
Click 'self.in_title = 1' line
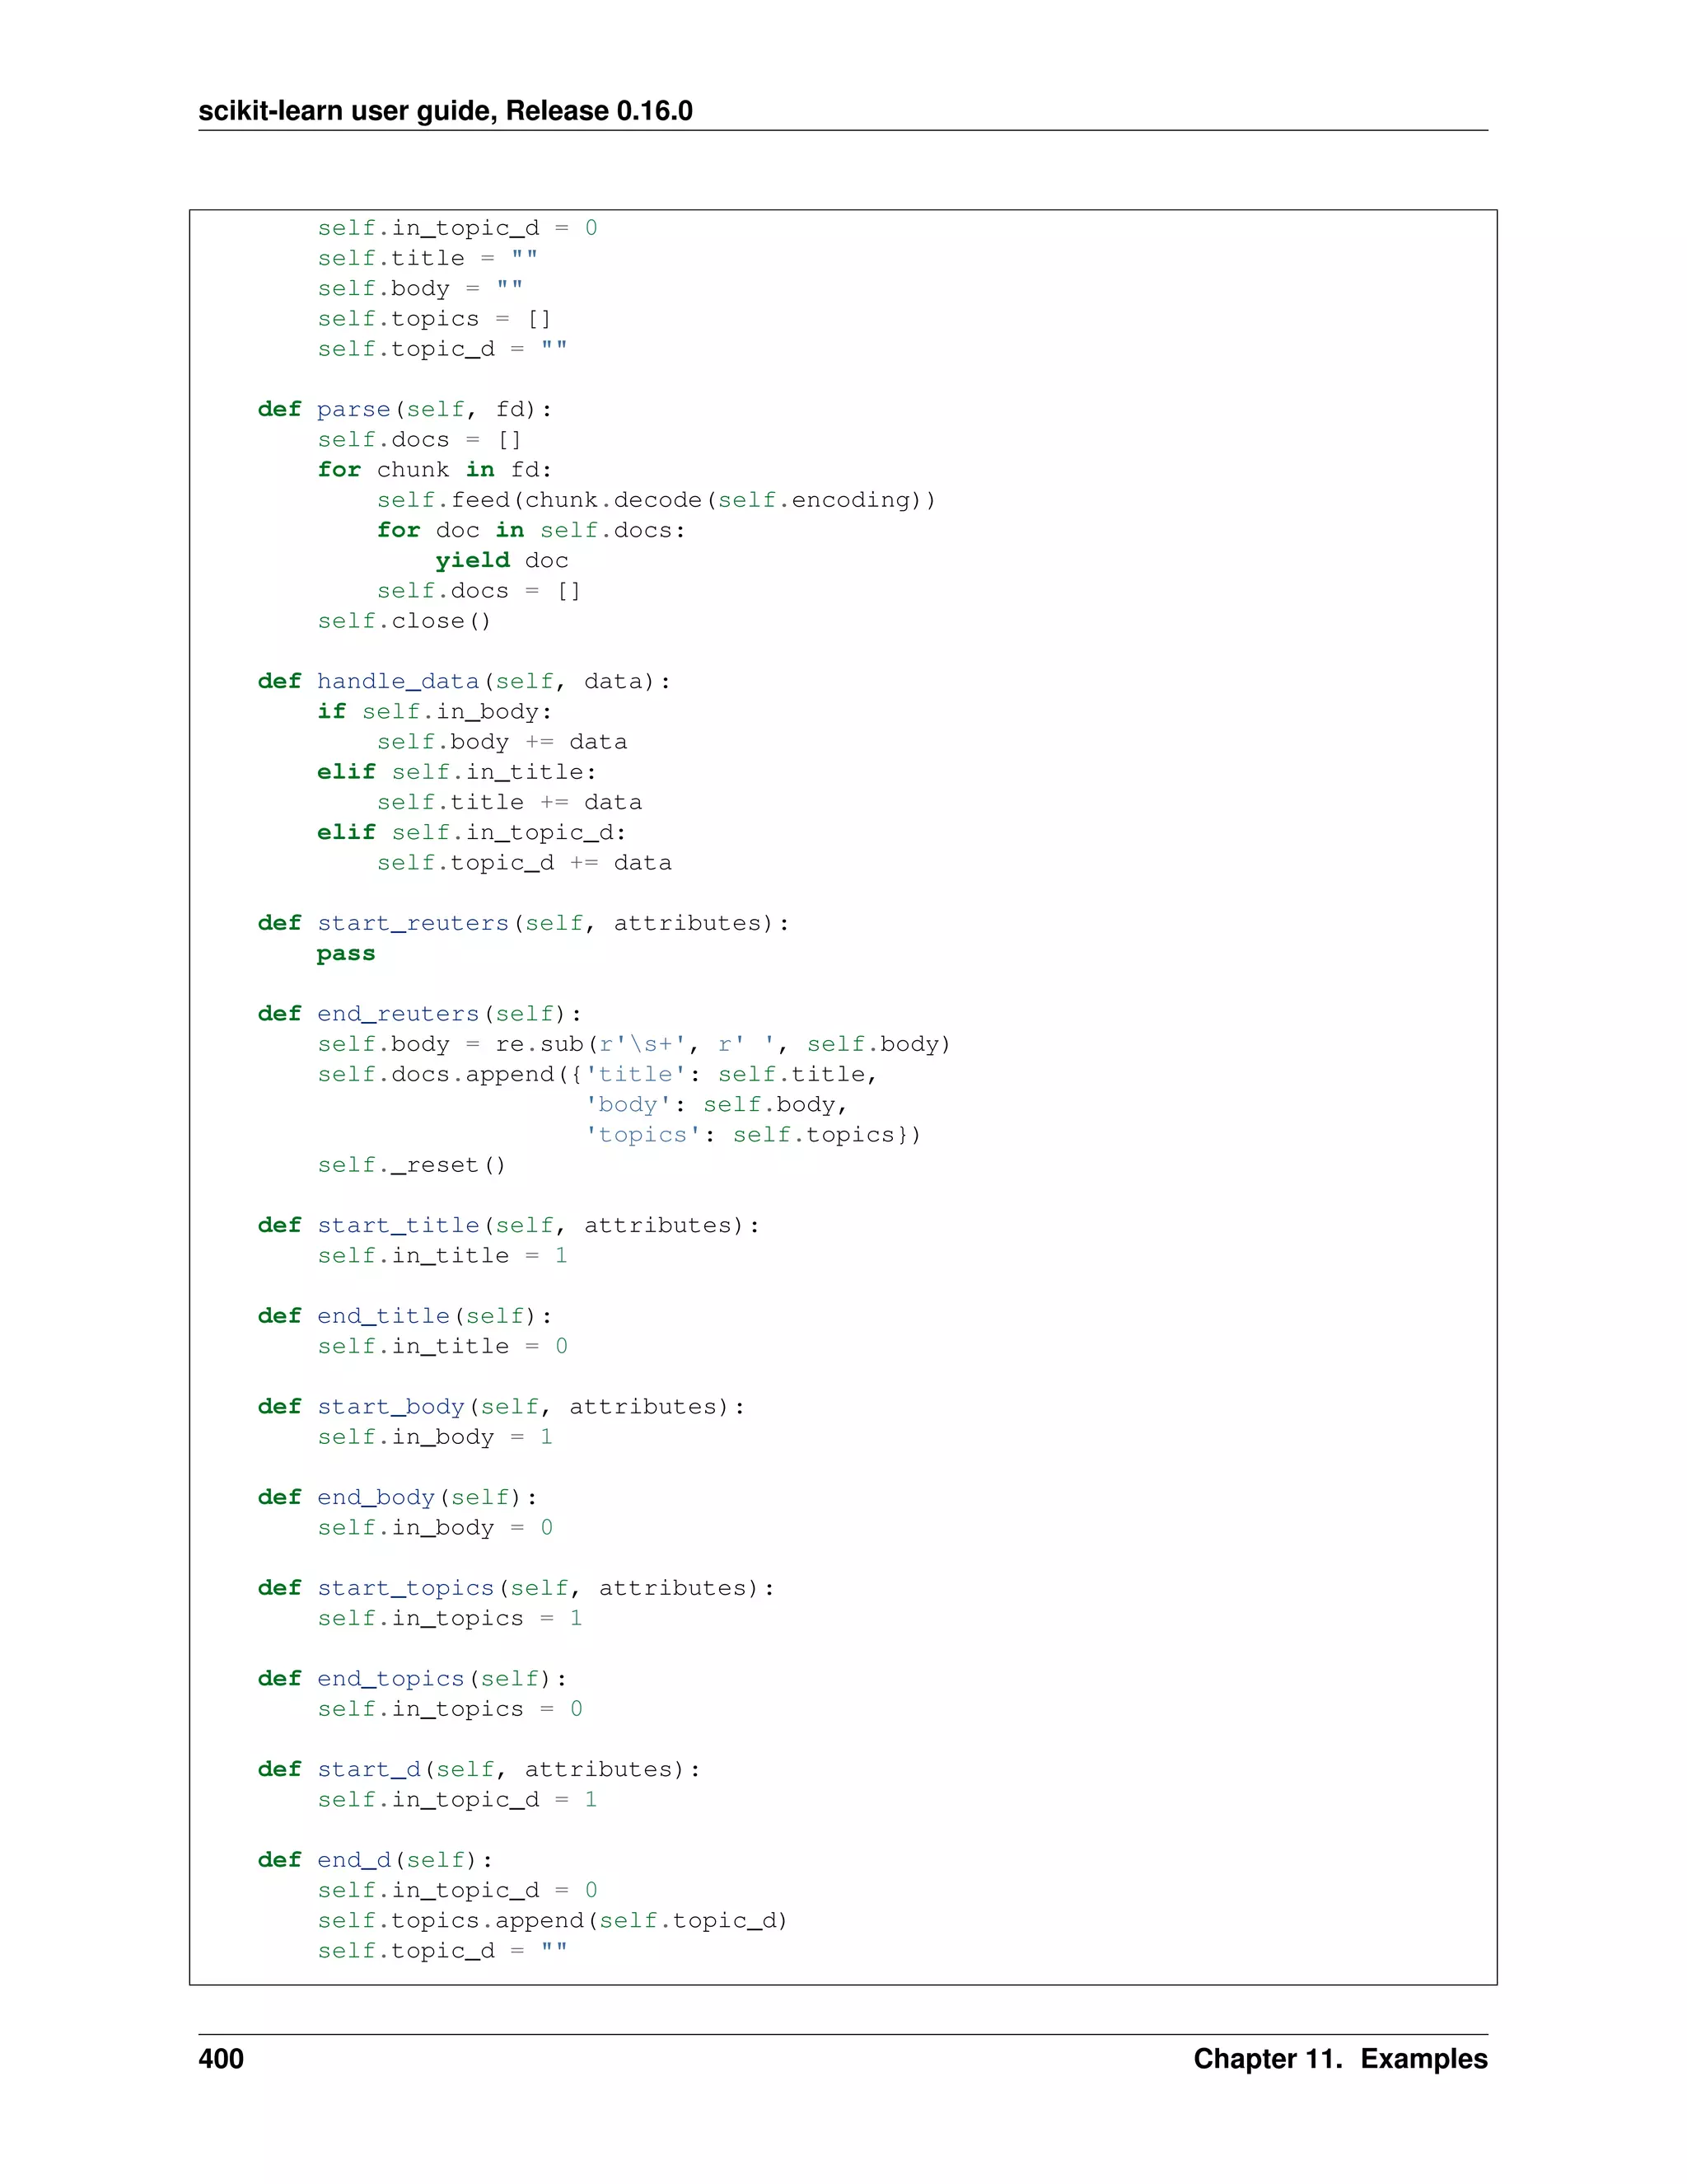[x=442, y=1256]
